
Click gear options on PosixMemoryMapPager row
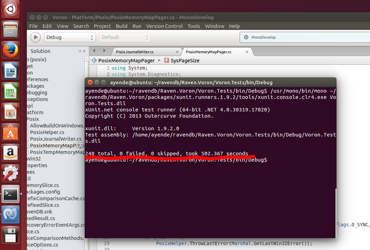(80, 145)
